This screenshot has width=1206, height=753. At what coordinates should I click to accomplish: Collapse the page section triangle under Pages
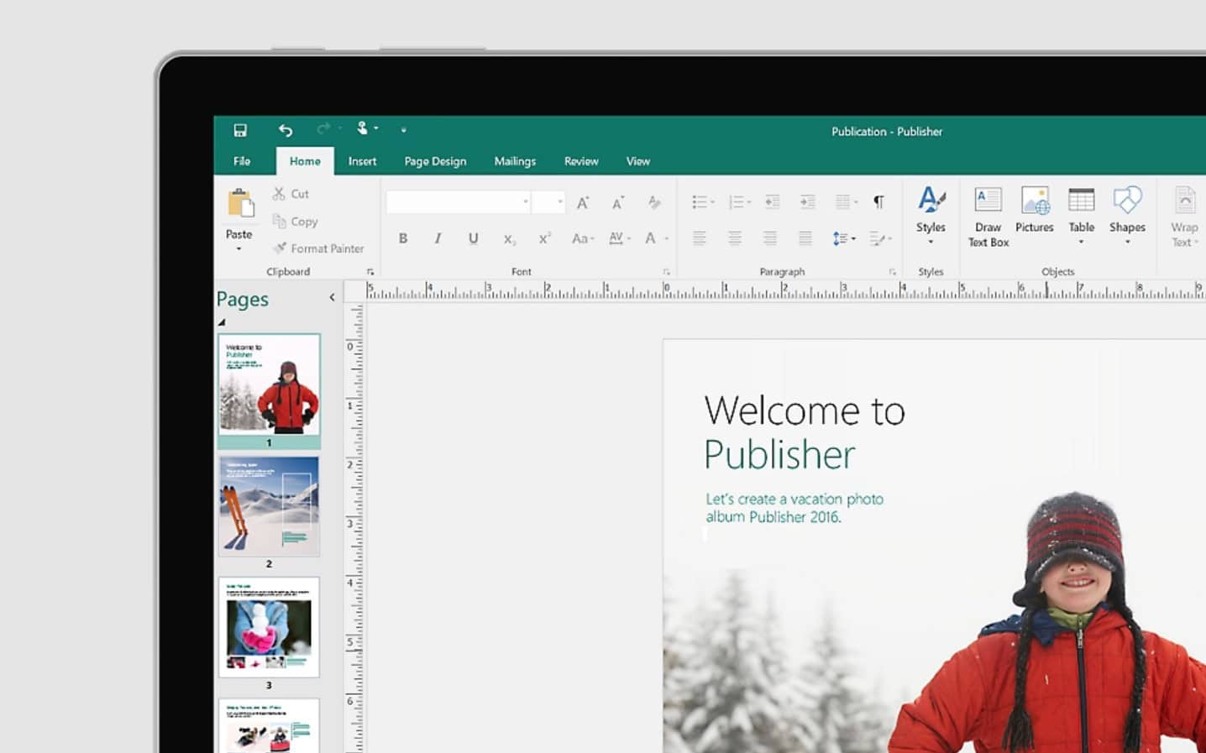click(x=222, y=322)
